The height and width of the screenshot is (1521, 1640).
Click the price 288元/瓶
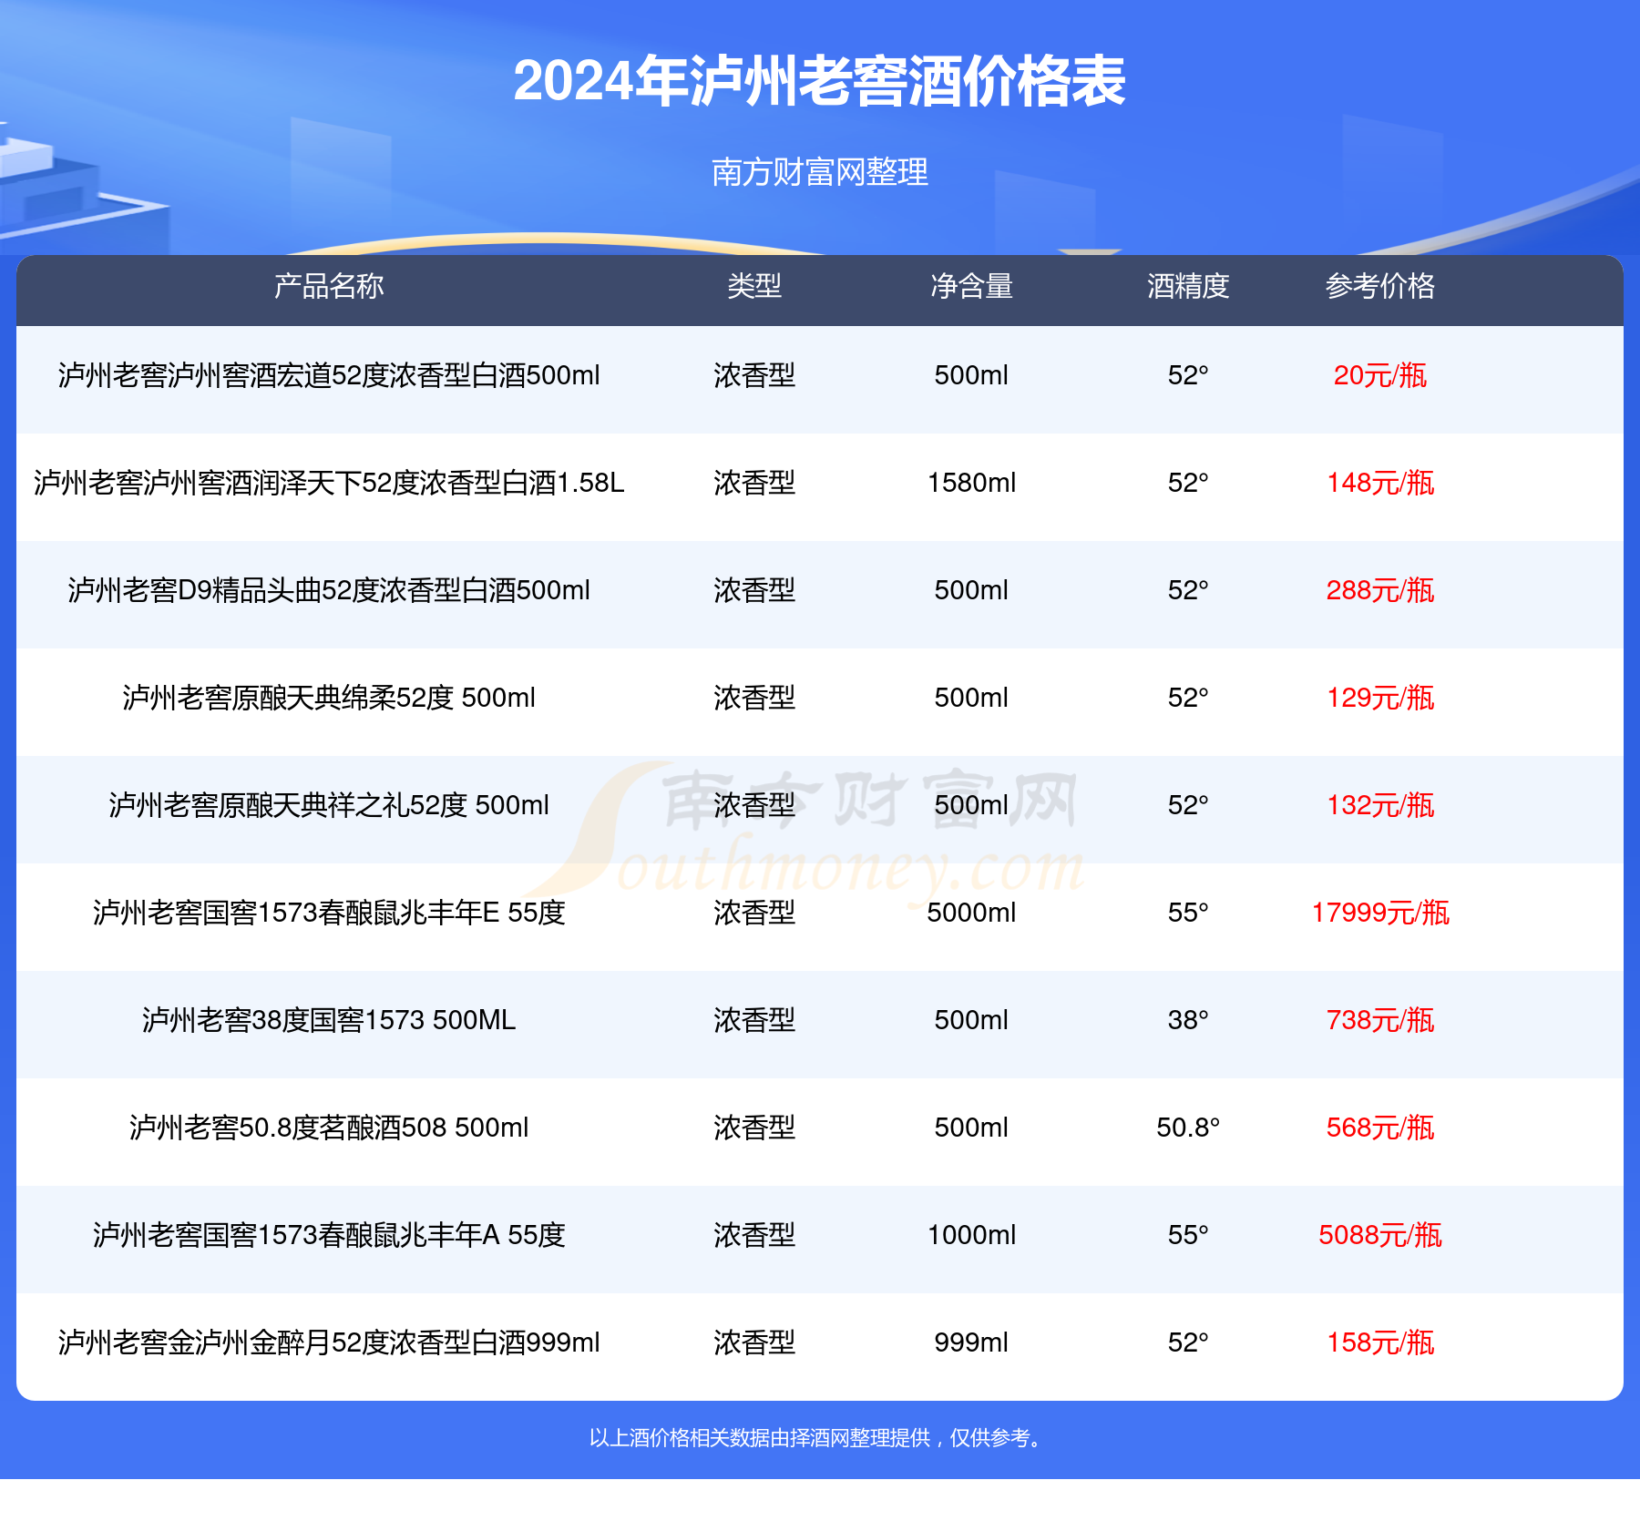[1380, 590]
